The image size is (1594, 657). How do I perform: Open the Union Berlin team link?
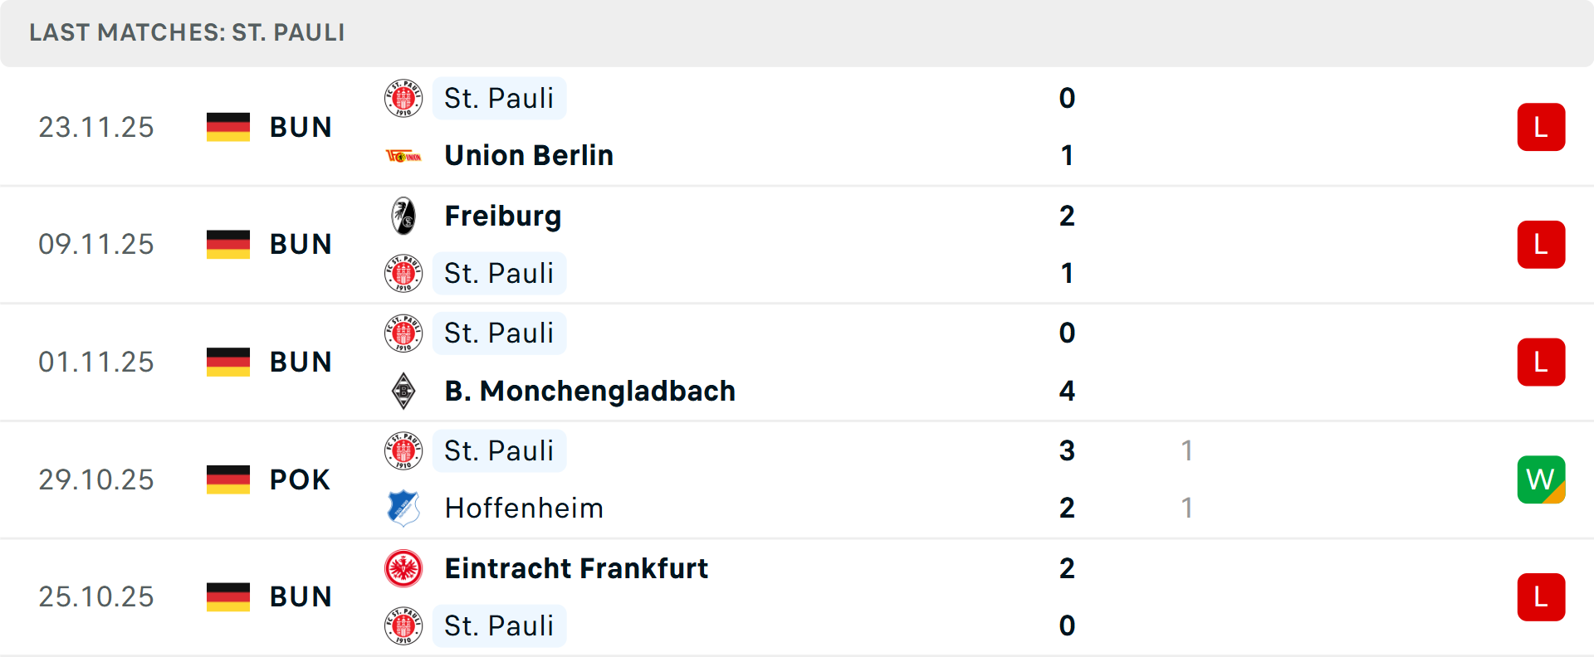529,156
